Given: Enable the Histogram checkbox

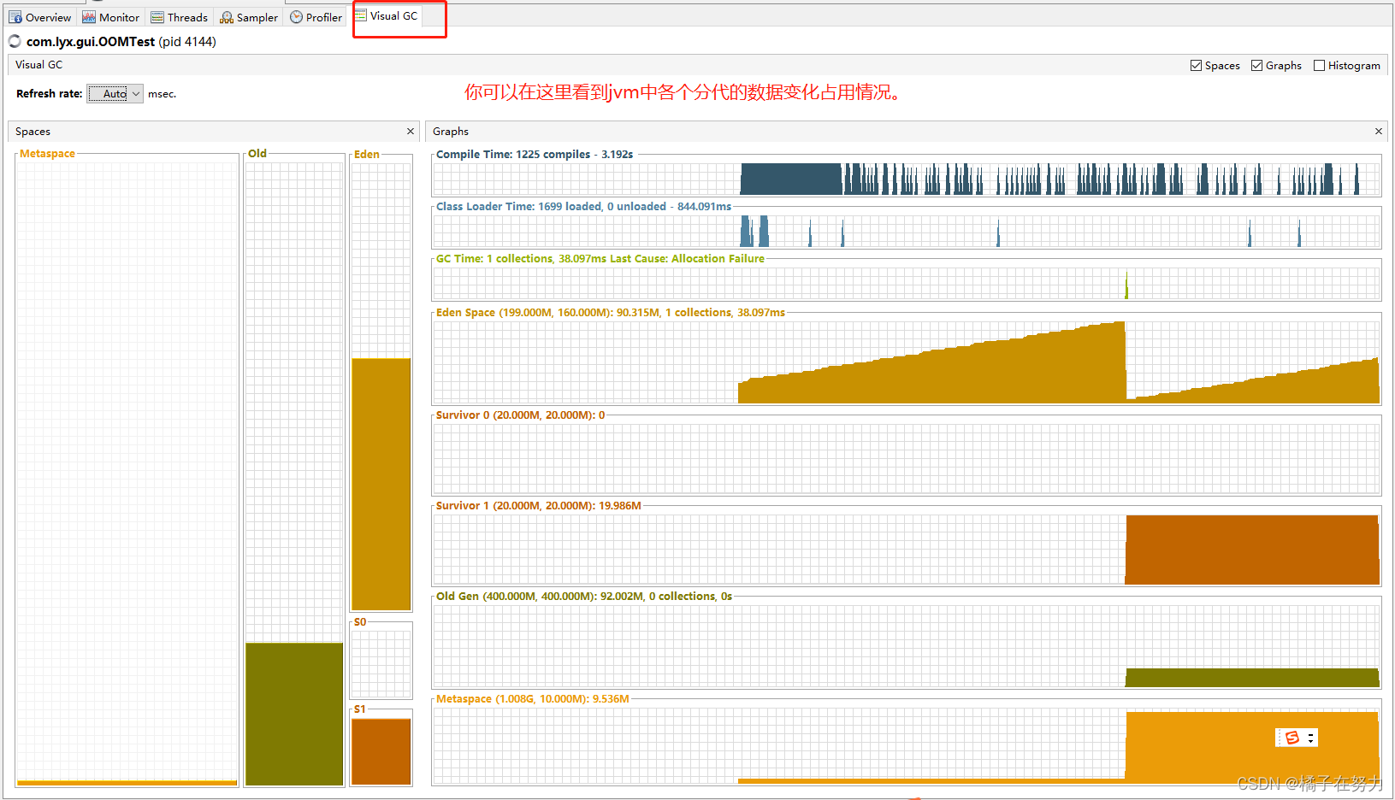Looking at the screenshot, I should (1319, 66).
